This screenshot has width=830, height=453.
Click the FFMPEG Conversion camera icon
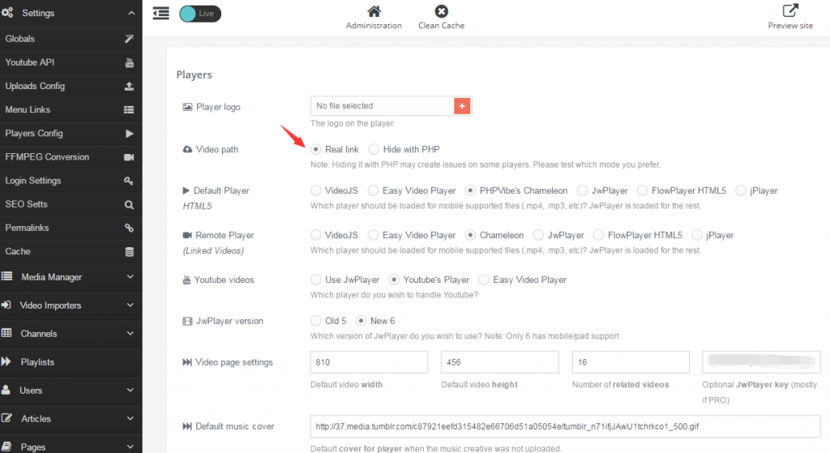coord(129,157)
